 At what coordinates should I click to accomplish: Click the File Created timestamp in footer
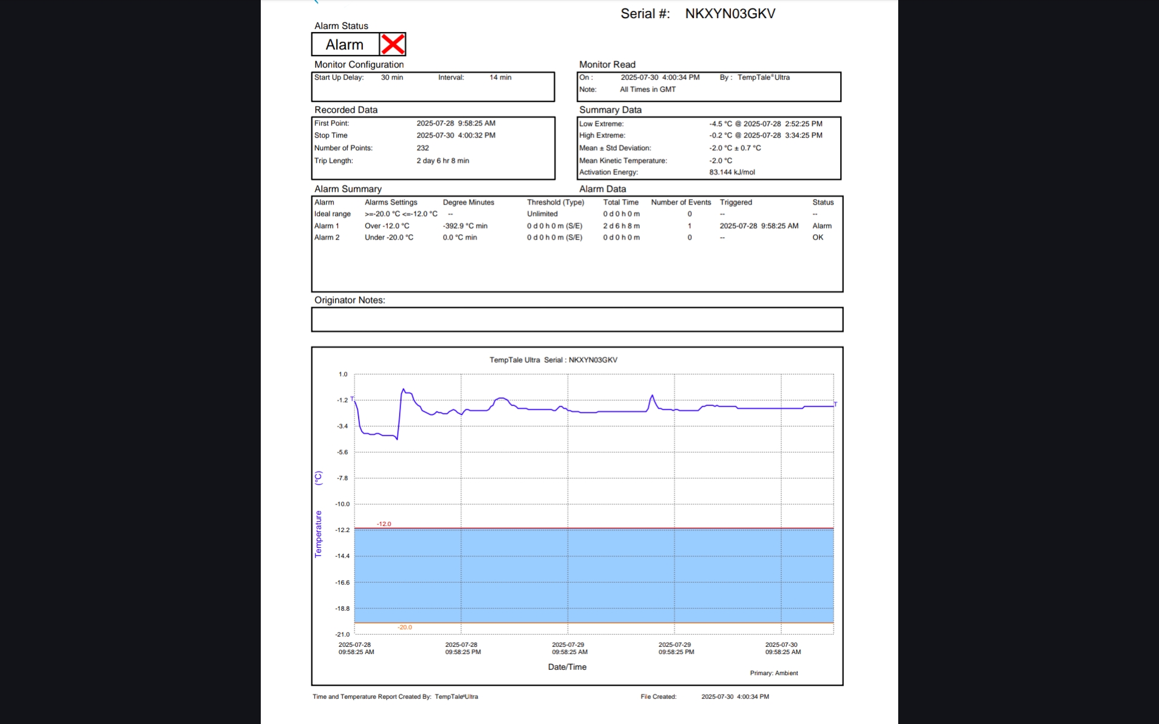click(735, 696)
